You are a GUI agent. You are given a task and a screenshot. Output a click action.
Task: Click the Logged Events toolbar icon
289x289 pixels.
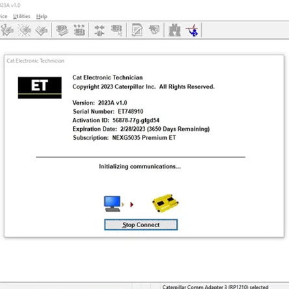[x=42, y=30]
